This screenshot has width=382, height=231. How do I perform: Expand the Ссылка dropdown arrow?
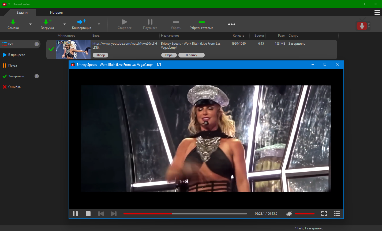point(30,24)
